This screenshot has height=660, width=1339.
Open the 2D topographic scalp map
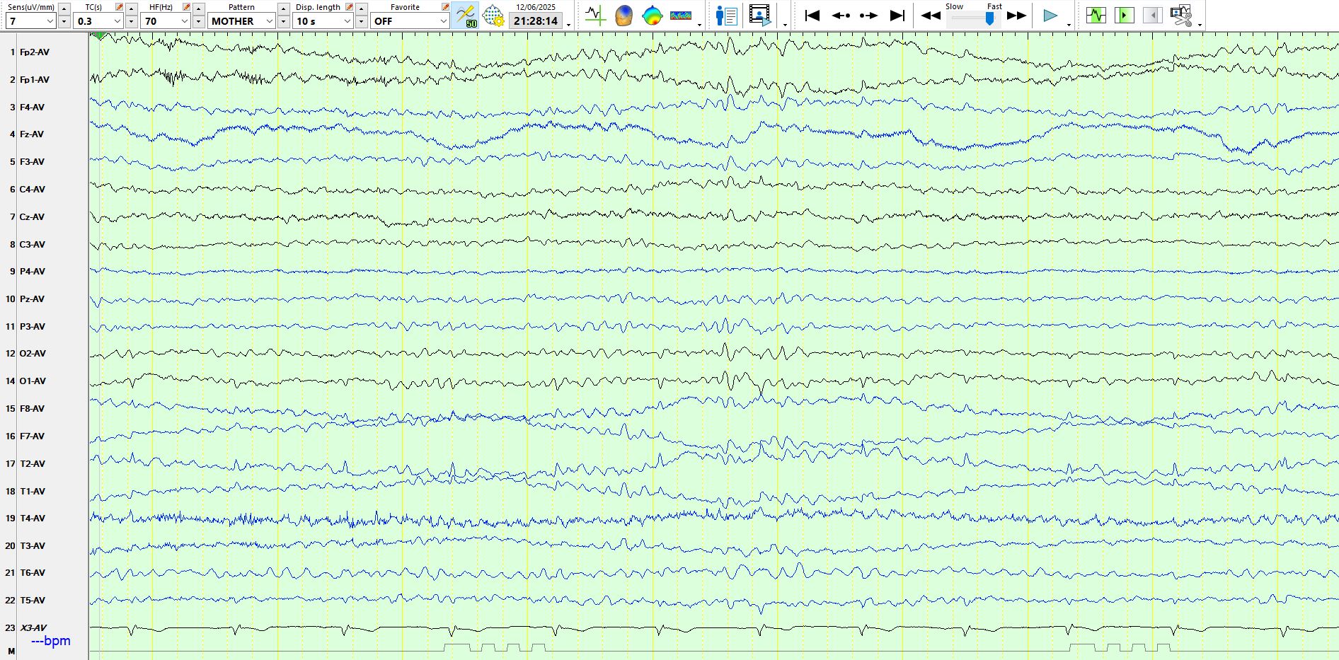pos(652,15)
